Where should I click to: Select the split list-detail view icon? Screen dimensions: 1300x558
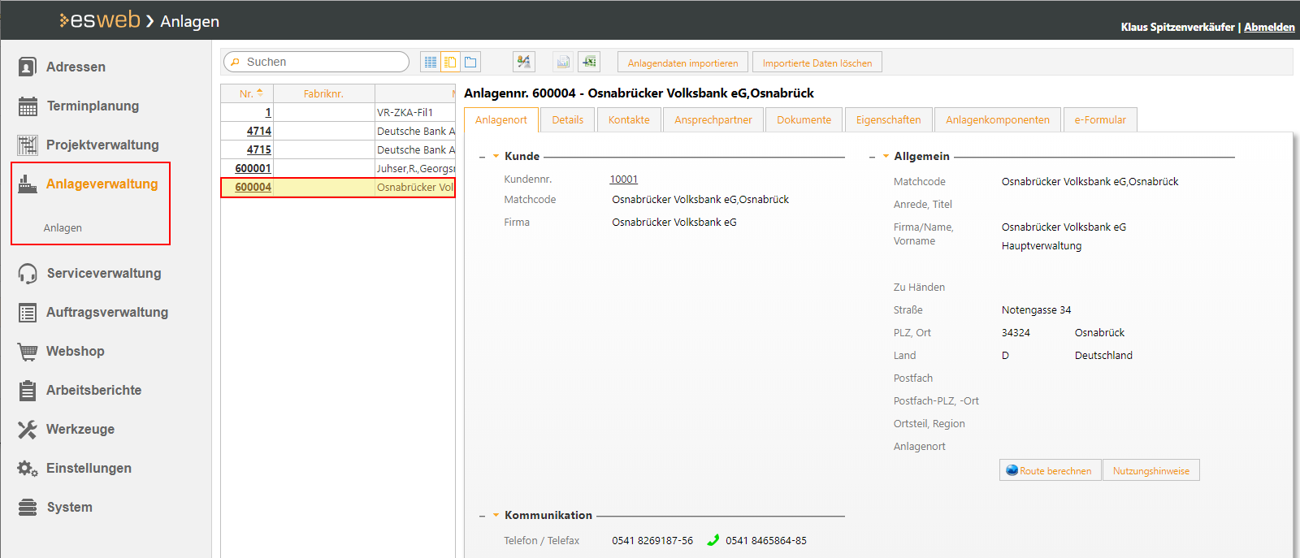pyautogui.click(x=450, y=62)
